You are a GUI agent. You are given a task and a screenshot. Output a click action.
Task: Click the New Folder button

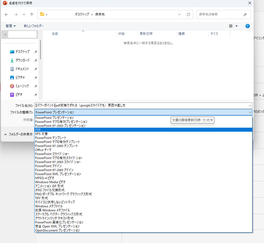(x=34, y=26)
